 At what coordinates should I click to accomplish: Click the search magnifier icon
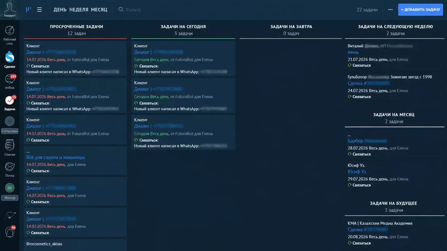tap(121, 10)
